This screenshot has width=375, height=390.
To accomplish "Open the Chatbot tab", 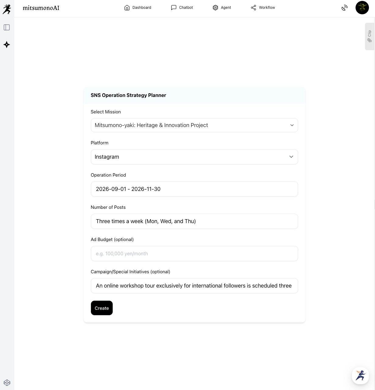I will coord(182,8).
